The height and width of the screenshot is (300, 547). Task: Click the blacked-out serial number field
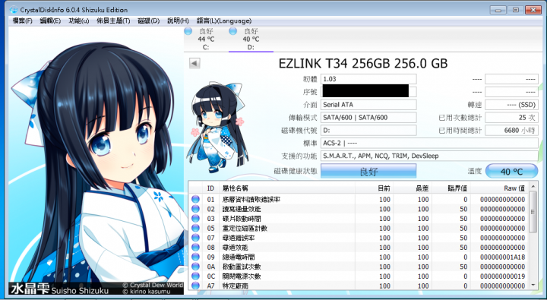pos(368,92)
